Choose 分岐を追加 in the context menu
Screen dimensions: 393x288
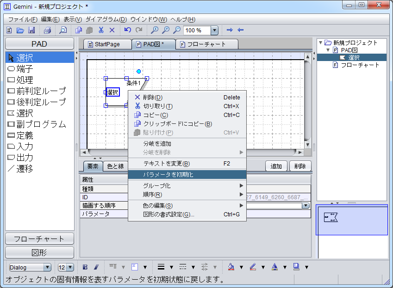point(187,144)
